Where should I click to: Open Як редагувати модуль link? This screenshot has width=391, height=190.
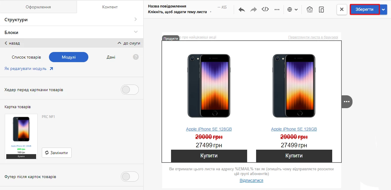[29, 69]
